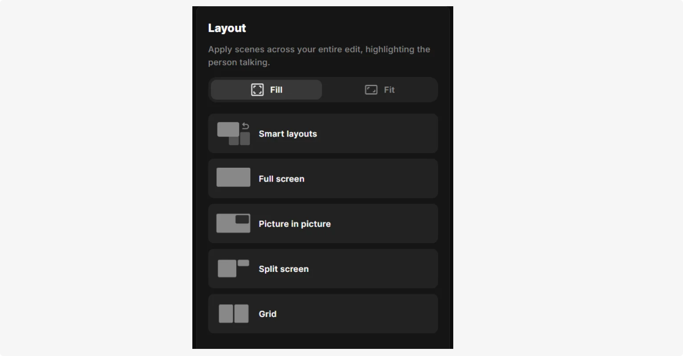Enable Fill scaling mode
Image resolution: width=683 pixels, height=356 pixels.
click(x=265, y=89)
